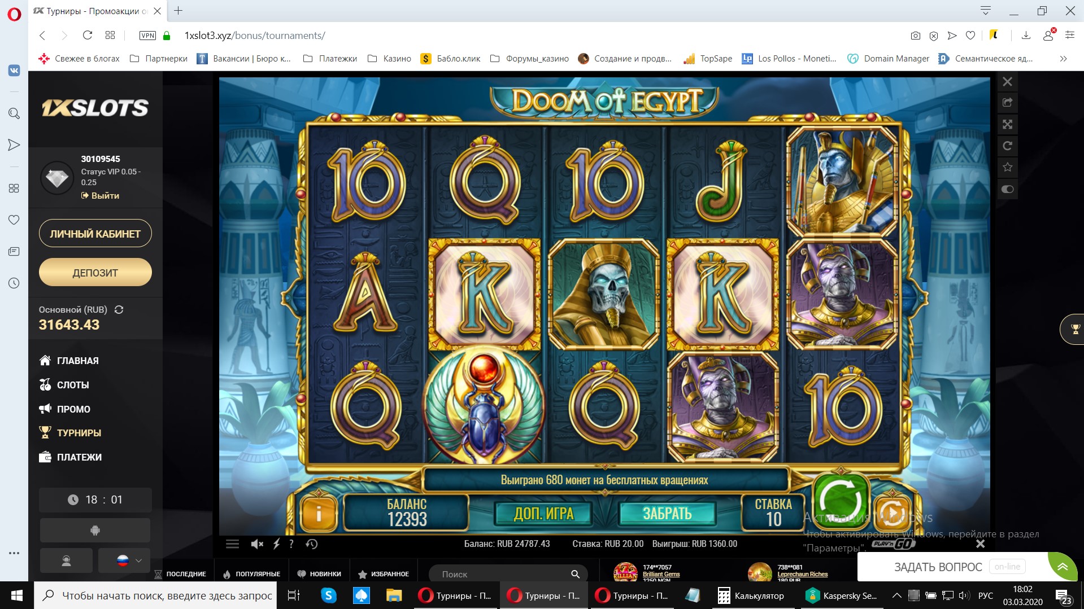The image size is (1084, 609).
Task: Open ПРОМО in the side menu
Action: 64,409
